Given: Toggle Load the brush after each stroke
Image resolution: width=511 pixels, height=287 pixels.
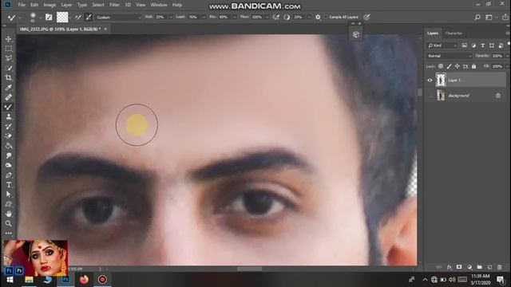Looking at the screenshot, I should (x=78, y=18).
